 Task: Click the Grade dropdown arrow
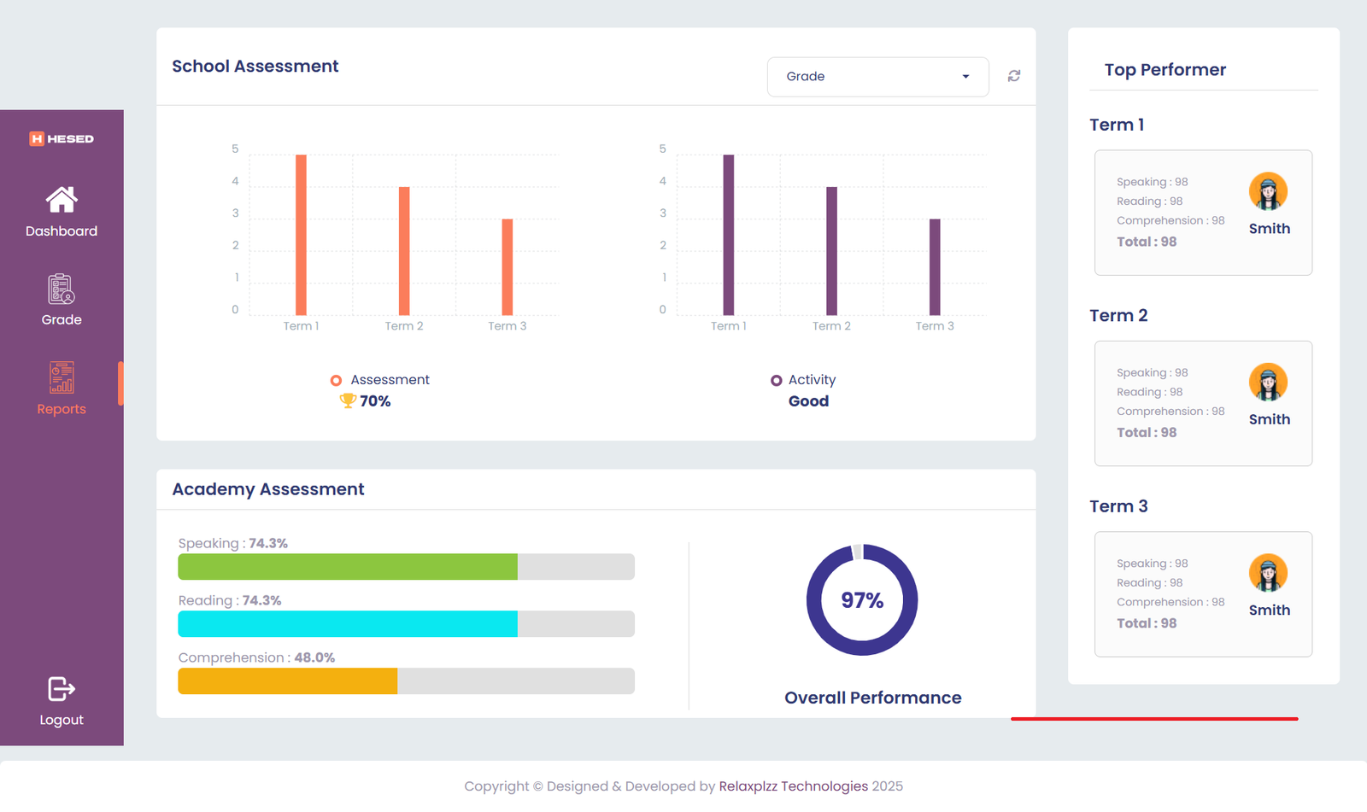[966, 77]
